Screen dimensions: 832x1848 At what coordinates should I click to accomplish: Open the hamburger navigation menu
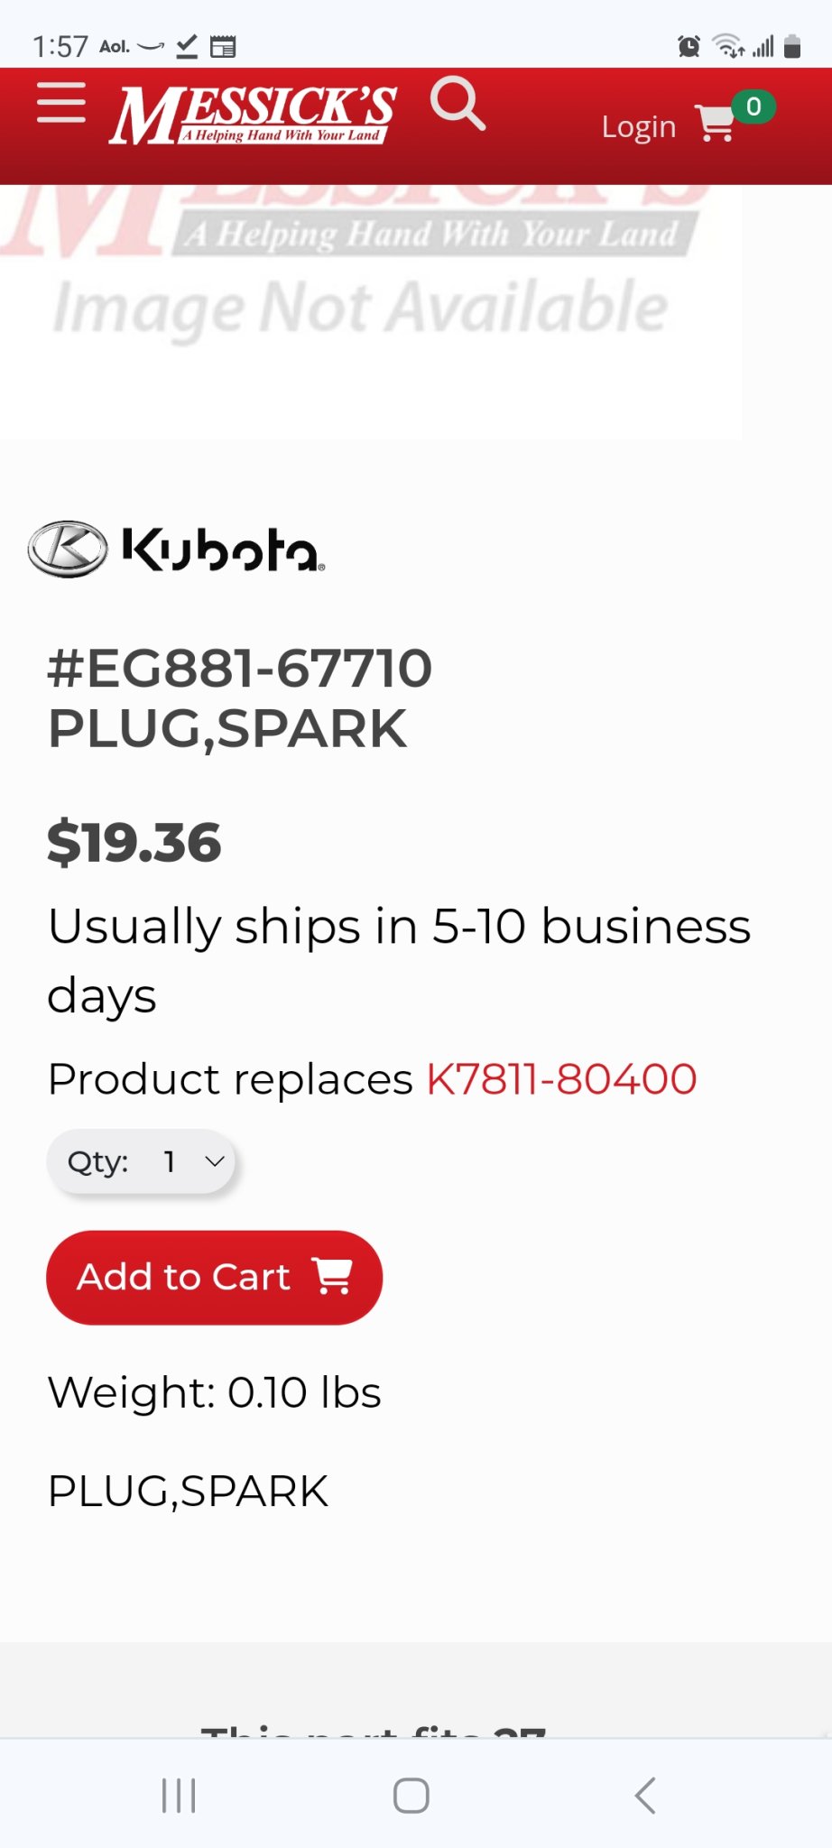pyautogui.click(x=61, y=103)
